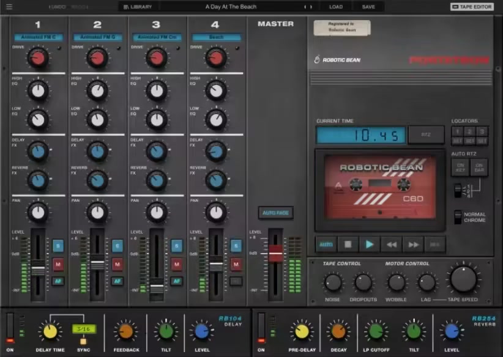Click the channel 2 Pan knob
The width and height of the screenshot is (503, 357).
point(97,213)
